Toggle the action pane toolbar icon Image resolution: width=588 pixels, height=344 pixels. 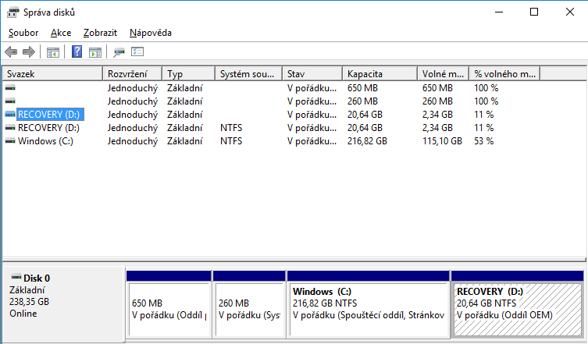pos(95,52)
